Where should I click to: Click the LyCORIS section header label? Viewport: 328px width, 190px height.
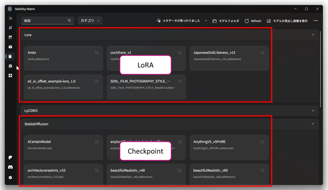pos(31,111)
